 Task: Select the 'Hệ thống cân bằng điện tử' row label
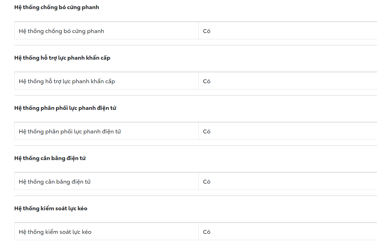[x=55, y=182]
